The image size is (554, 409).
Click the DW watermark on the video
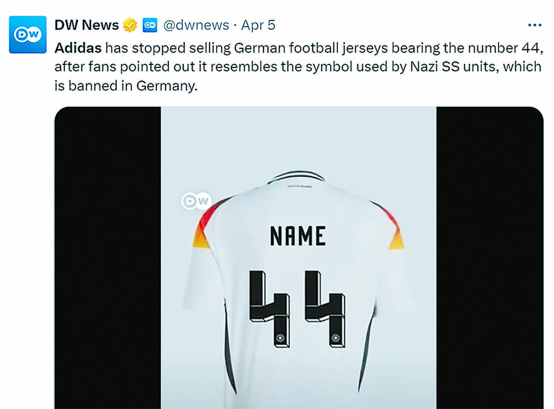196,201
